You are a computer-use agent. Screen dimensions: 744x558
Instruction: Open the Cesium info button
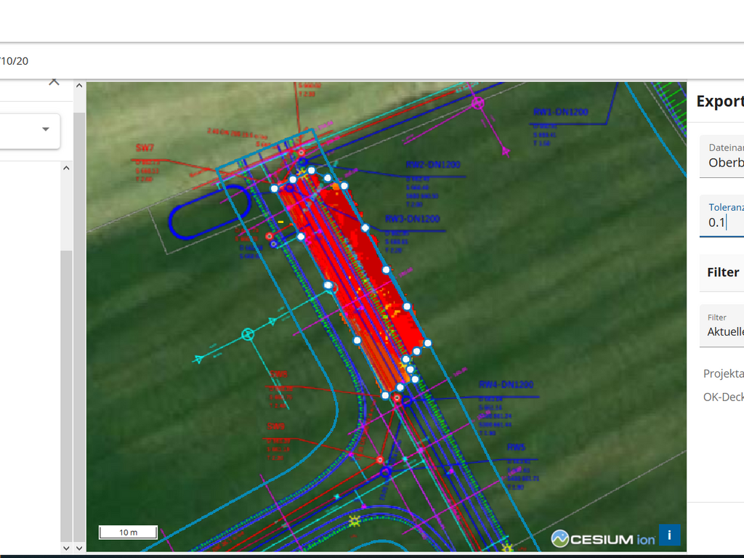[669, 535]
